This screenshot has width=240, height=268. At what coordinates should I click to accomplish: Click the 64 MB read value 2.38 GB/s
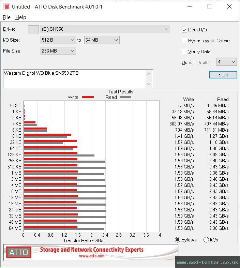[219, 228]
